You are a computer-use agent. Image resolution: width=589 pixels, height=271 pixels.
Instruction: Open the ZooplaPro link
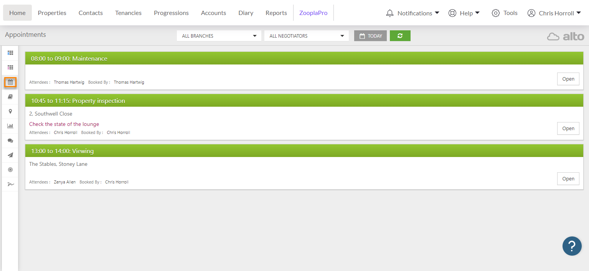[313, 13]
